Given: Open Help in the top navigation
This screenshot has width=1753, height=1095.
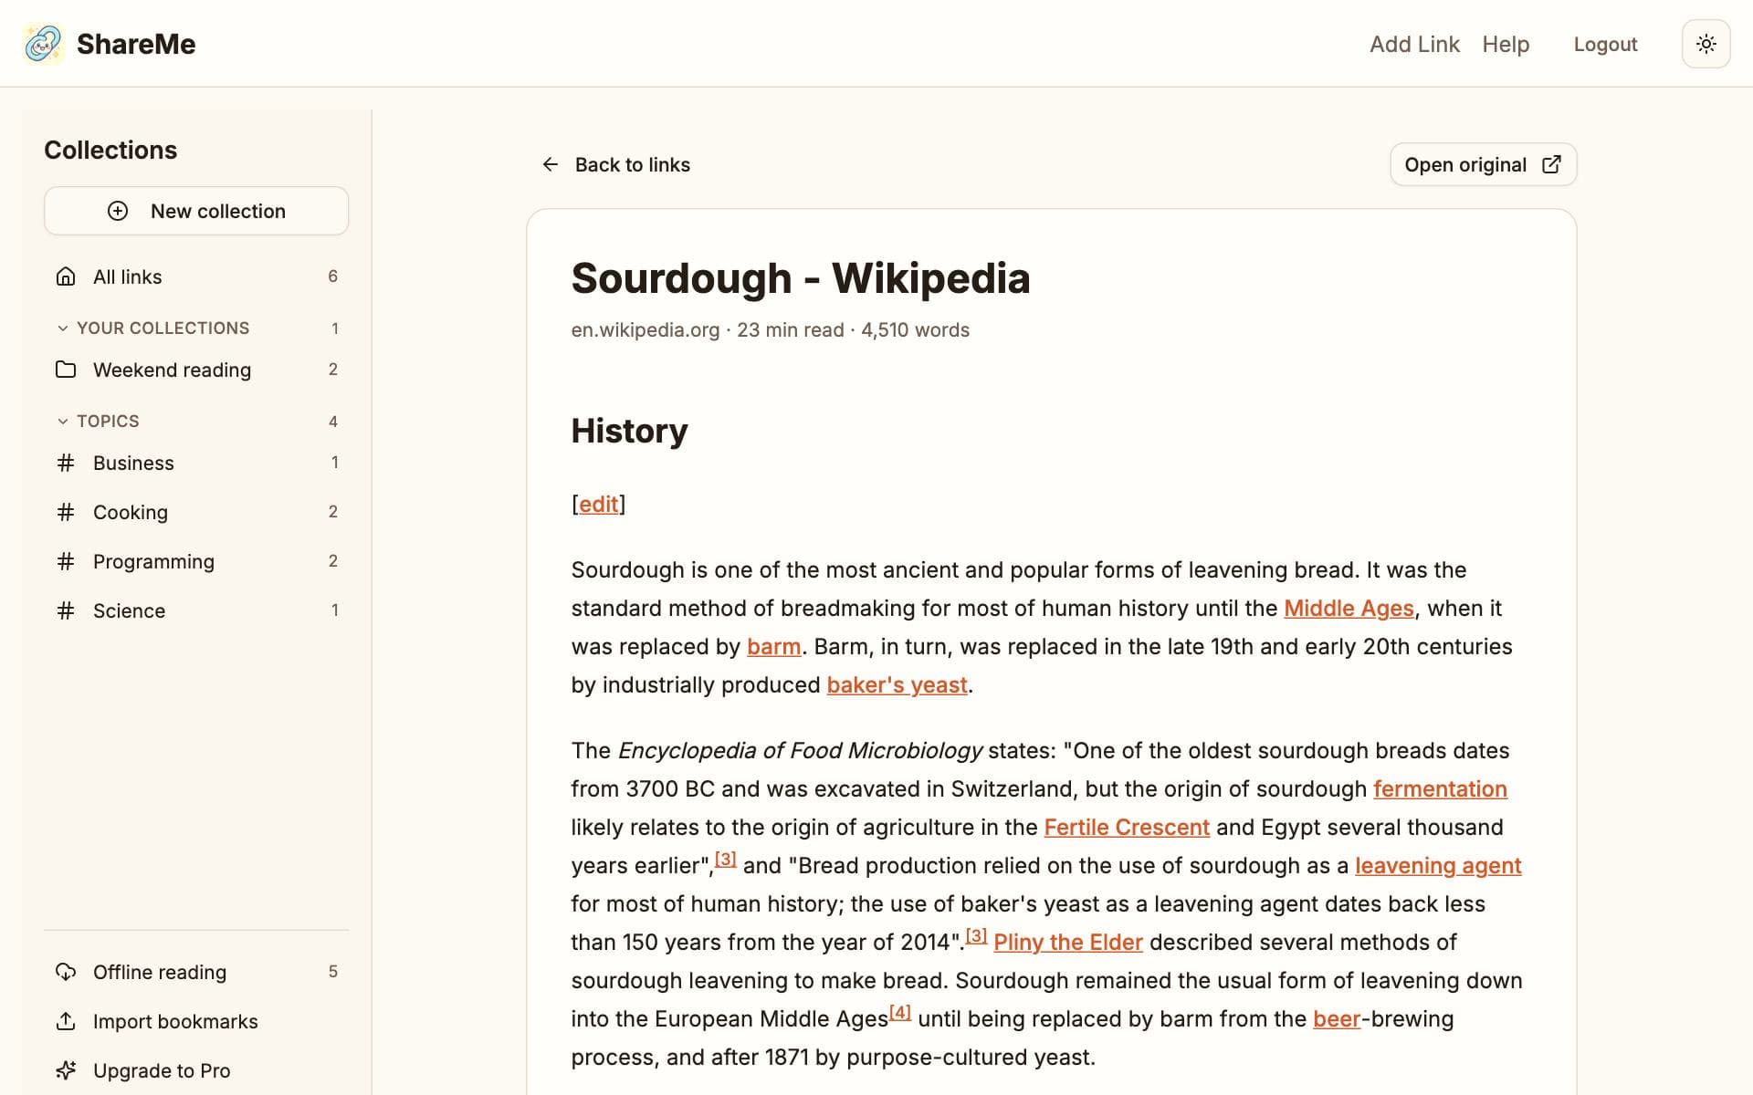Looking at the screenshot, I should [x=1506, y=44].
